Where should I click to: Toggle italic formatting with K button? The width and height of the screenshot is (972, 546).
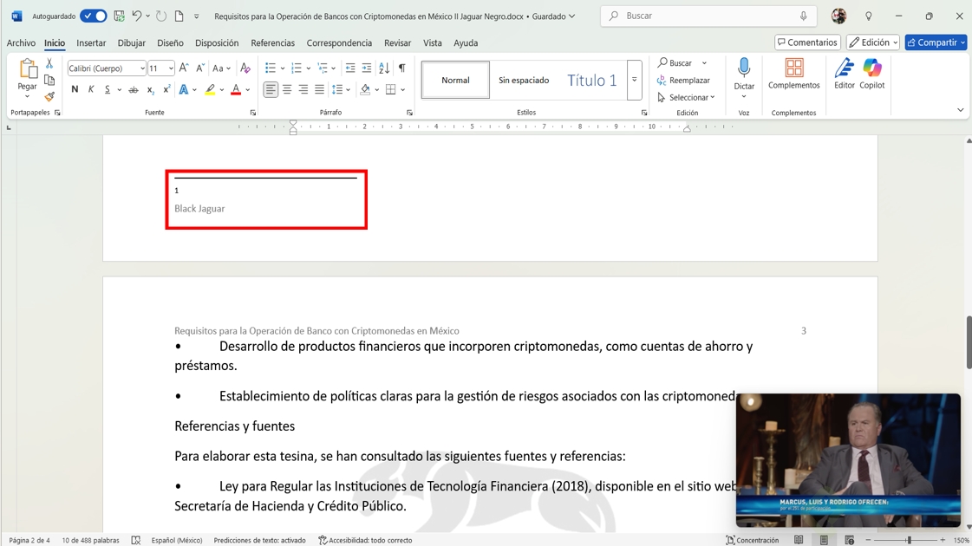click(91, 90)
